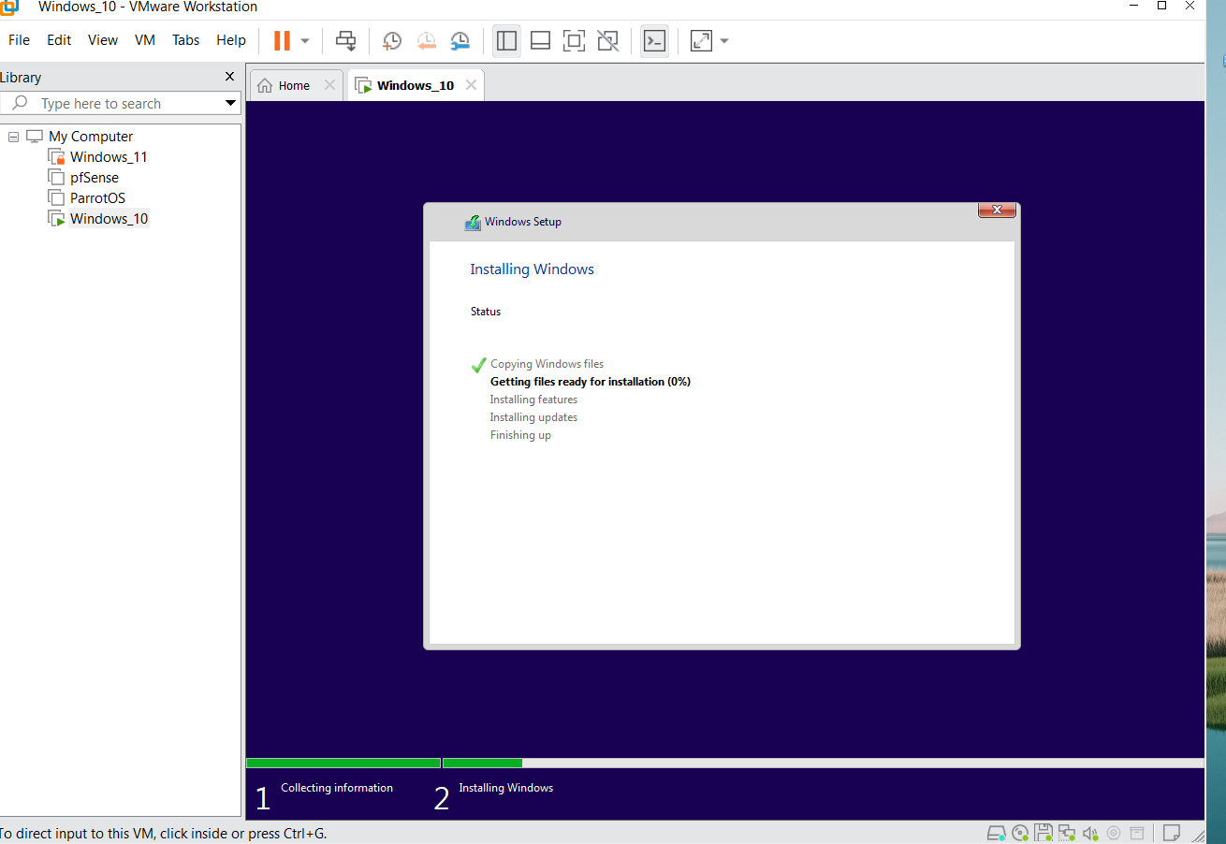Take a snapshot of this VM

click(392, 40)
